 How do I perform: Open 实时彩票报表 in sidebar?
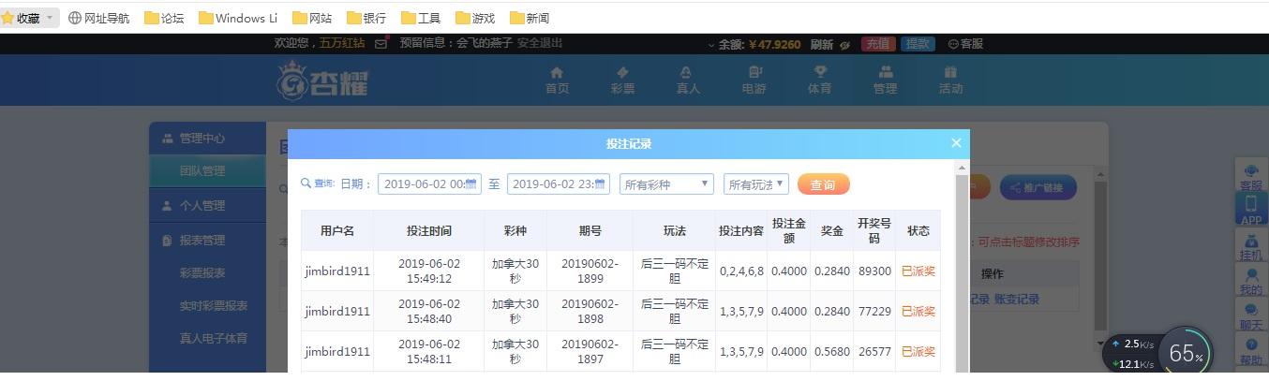[214, 306]
